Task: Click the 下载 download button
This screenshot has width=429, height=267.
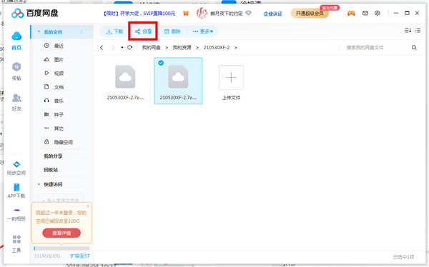Action: point(114,31)
